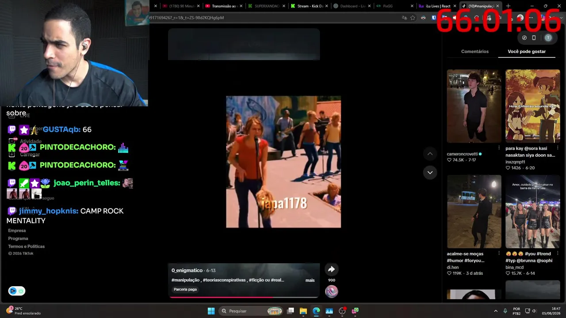Switch to the PixGG browser tab
Screen dimensions: 566x318
point(394,6)
